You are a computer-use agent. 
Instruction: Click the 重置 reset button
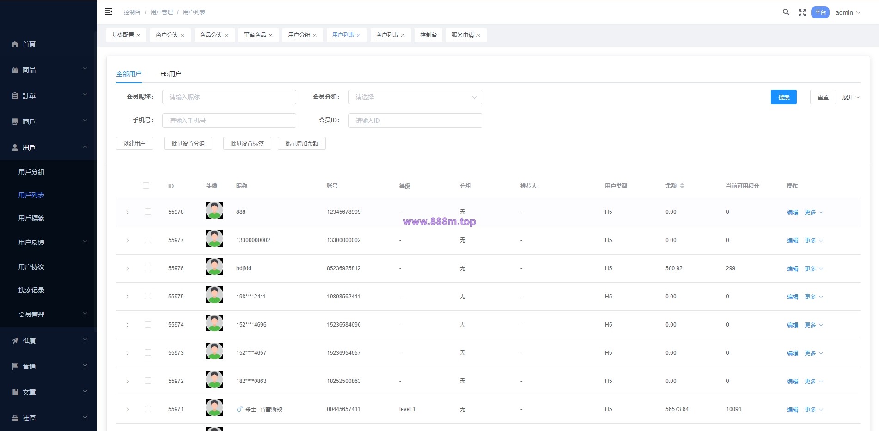coord(823,97)
